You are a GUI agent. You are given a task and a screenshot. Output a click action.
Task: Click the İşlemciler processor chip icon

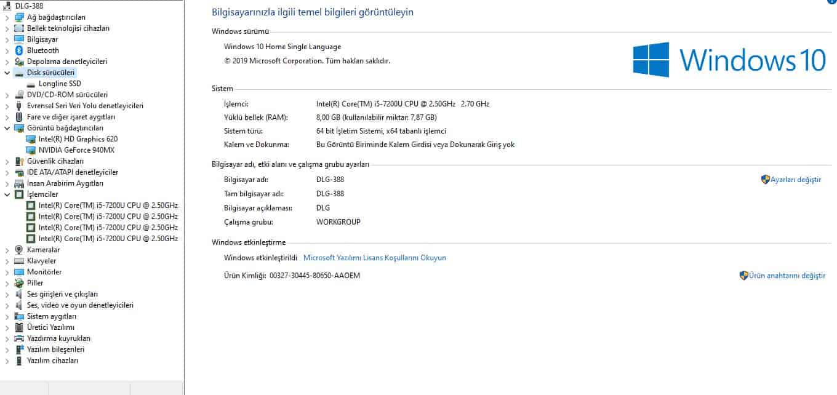coord(19,194)
